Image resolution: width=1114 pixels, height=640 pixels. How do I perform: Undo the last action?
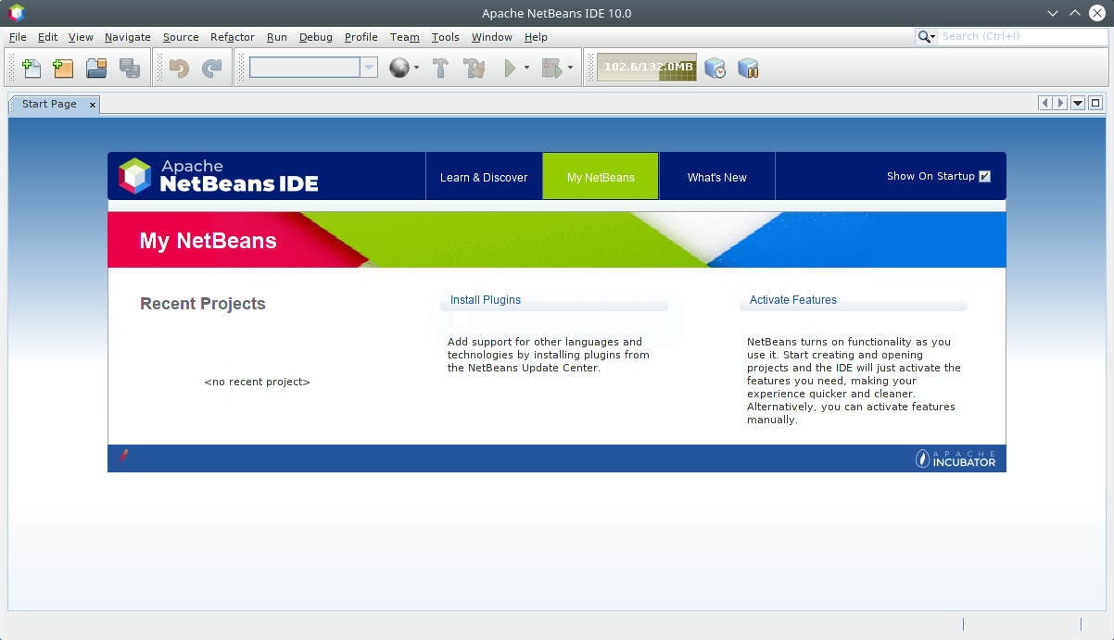tap(180, 67)
